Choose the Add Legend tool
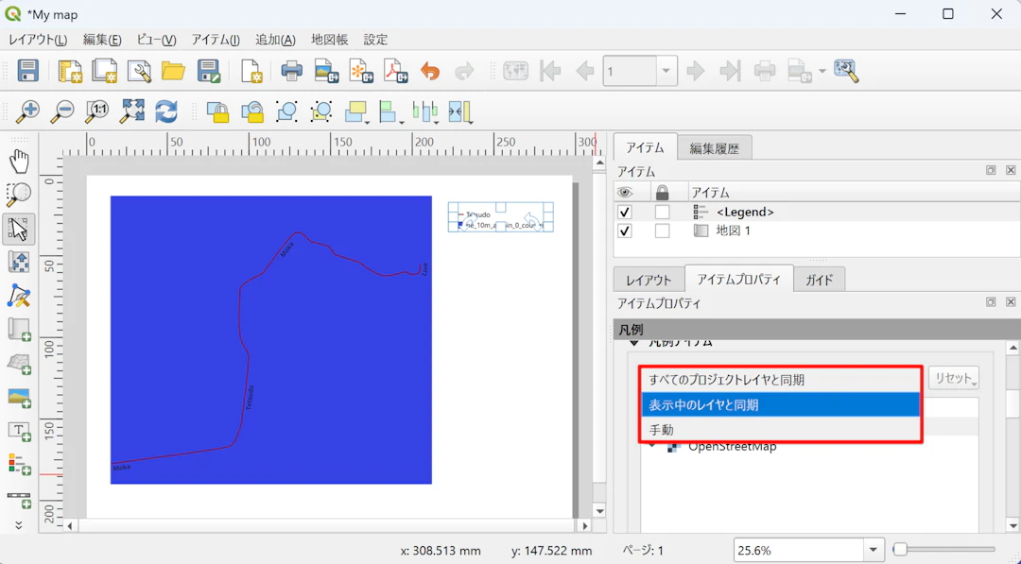 (19, 463)
